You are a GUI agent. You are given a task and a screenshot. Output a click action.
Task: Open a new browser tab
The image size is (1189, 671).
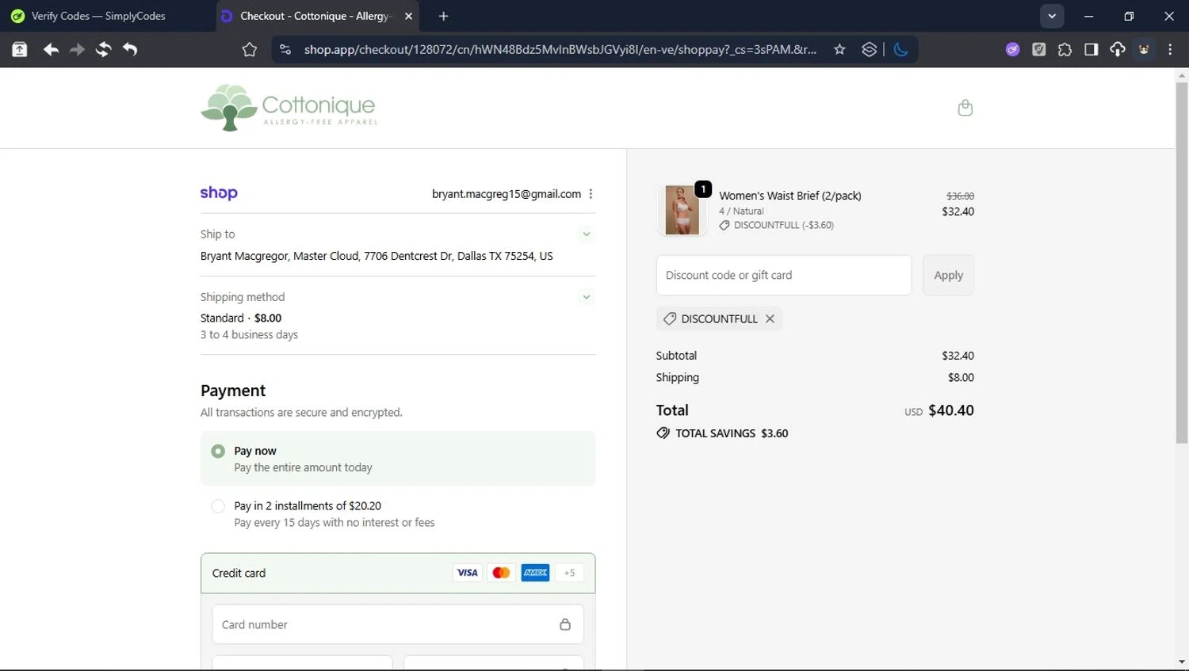pos(443,16)
